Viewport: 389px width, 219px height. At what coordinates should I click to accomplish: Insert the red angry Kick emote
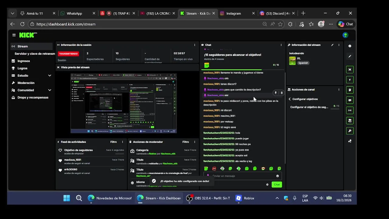pyautogui.click(x=214, y=169)
